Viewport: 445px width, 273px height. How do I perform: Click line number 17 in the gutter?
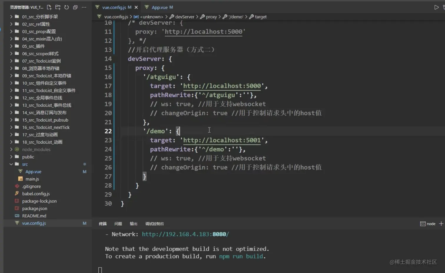click(108, 86)
